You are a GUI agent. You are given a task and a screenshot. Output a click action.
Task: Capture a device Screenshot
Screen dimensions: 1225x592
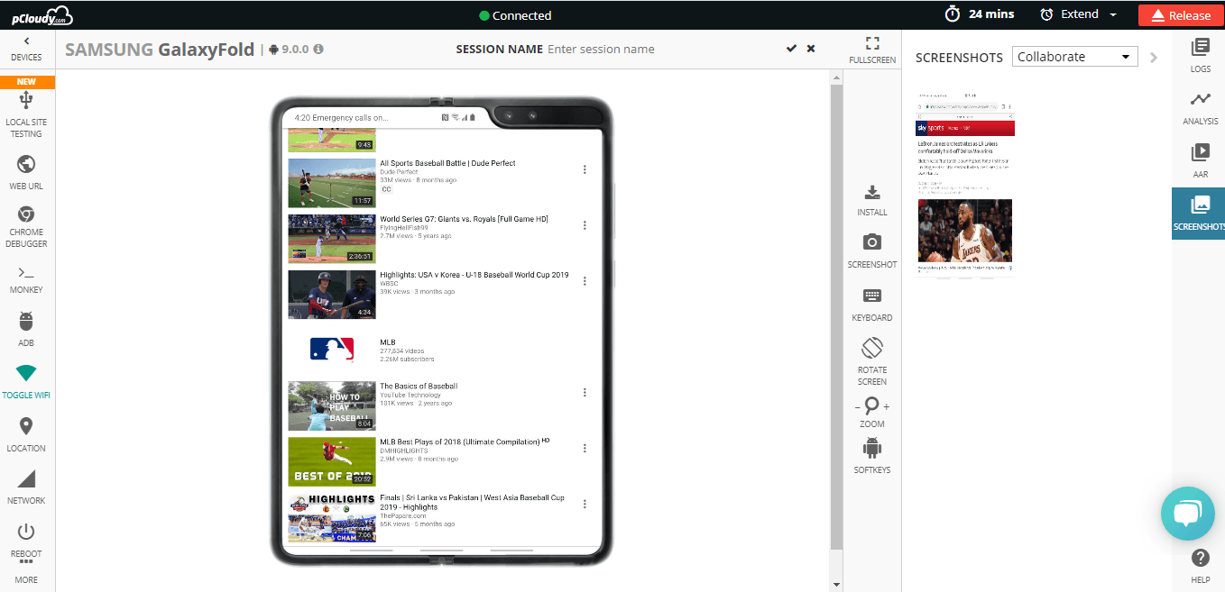[872, 252]
